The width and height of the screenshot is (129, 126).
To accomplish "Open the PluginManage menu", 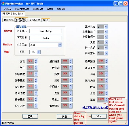I will (x=22, y=9).
